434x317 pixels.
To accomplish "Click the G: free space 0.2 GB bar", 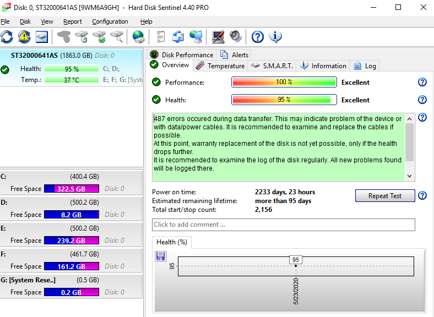I will (72, 292).
